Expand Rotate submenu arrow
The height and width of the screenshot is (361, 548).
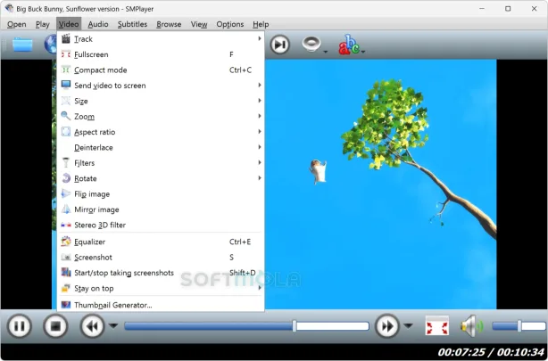(260, 178)
